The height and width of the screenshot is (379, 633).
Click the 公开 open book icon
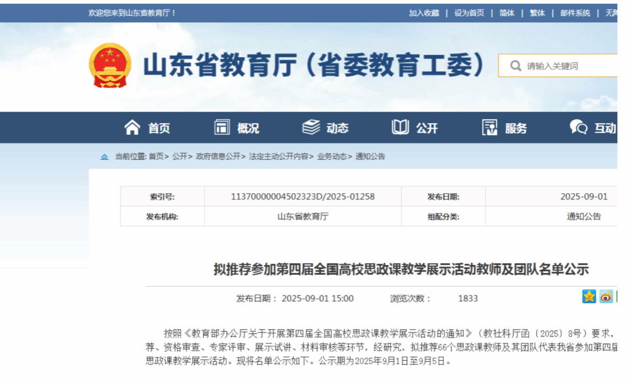click(x=400, y=127)
